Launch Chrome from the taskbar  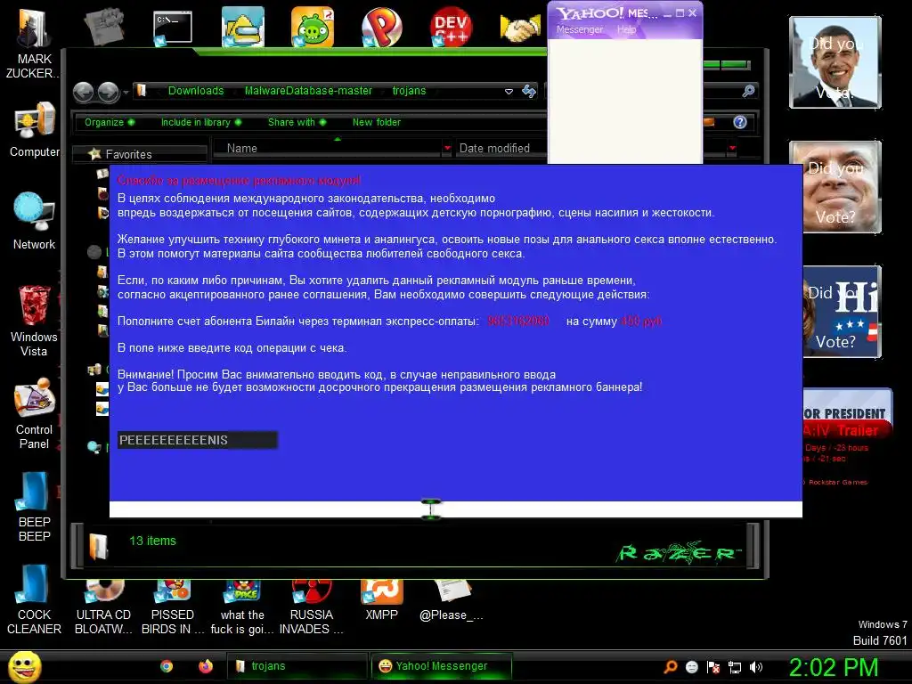coord(167,666)
